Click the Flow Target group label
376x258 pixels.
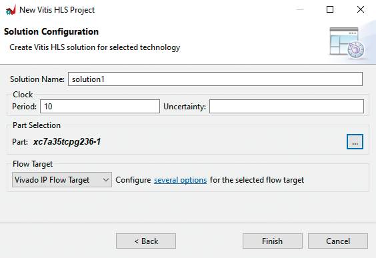point(33,164)
